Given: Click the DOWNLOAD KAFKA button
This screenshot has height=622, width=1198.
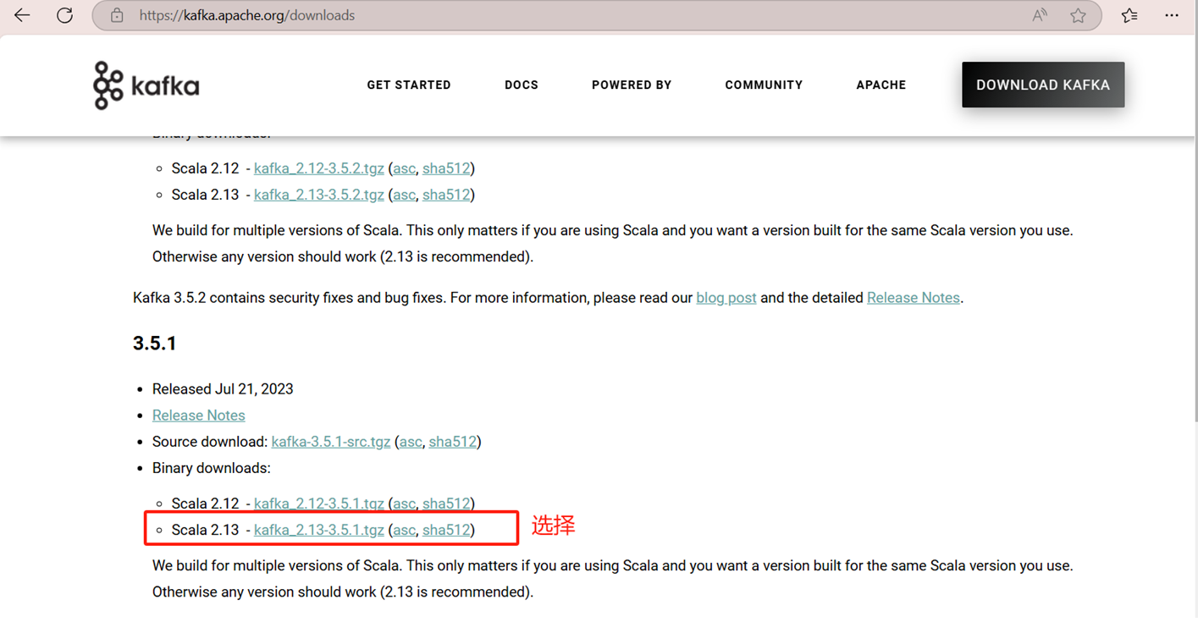Looking at the screenshot, I should (x=1043, y=85).
